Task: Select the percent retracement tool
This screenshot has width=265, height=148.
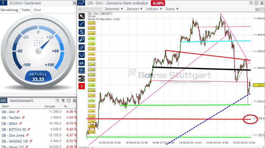Action: coord(82,32)
